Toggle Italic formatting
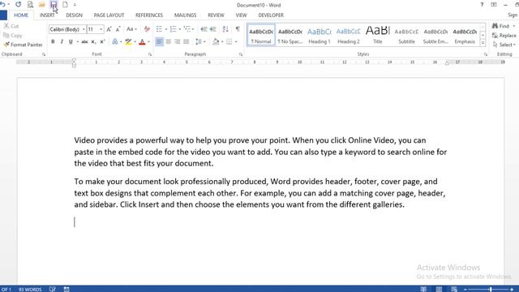 tap(62, 41)
